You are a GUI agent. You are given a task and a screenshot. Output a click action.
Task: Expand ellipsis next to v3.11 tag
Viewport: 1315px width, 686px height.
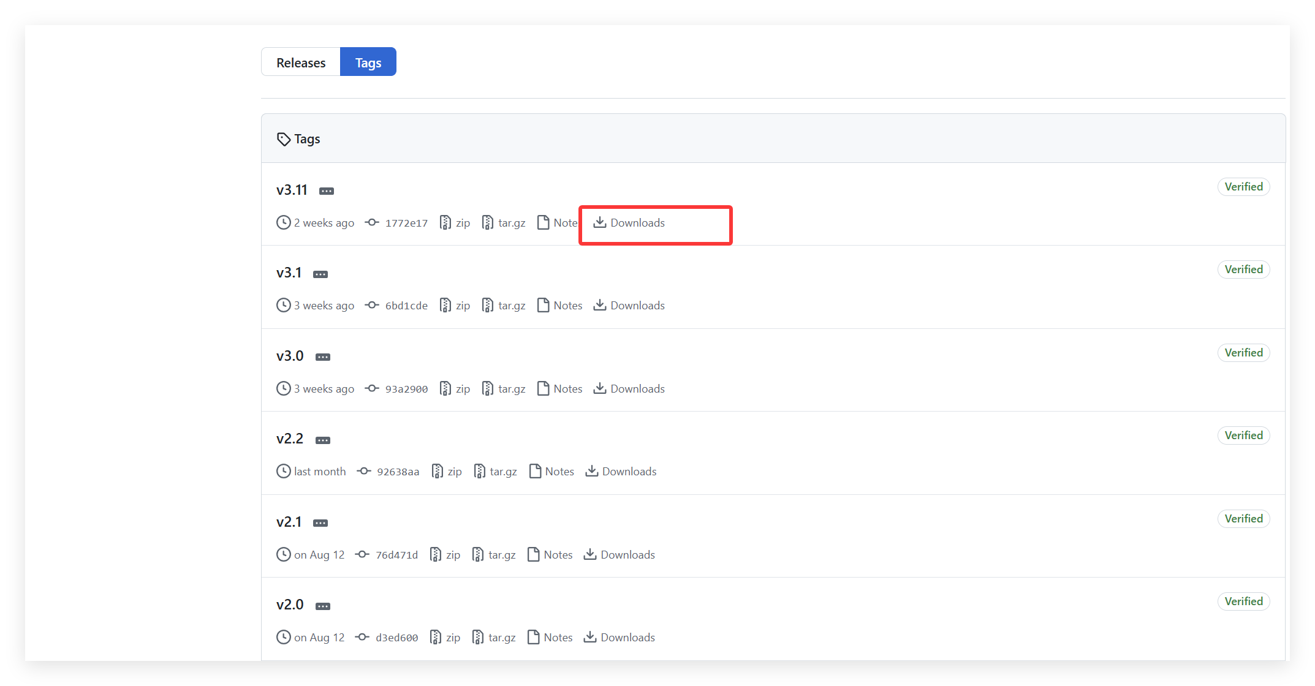click(x=327, y=191)
